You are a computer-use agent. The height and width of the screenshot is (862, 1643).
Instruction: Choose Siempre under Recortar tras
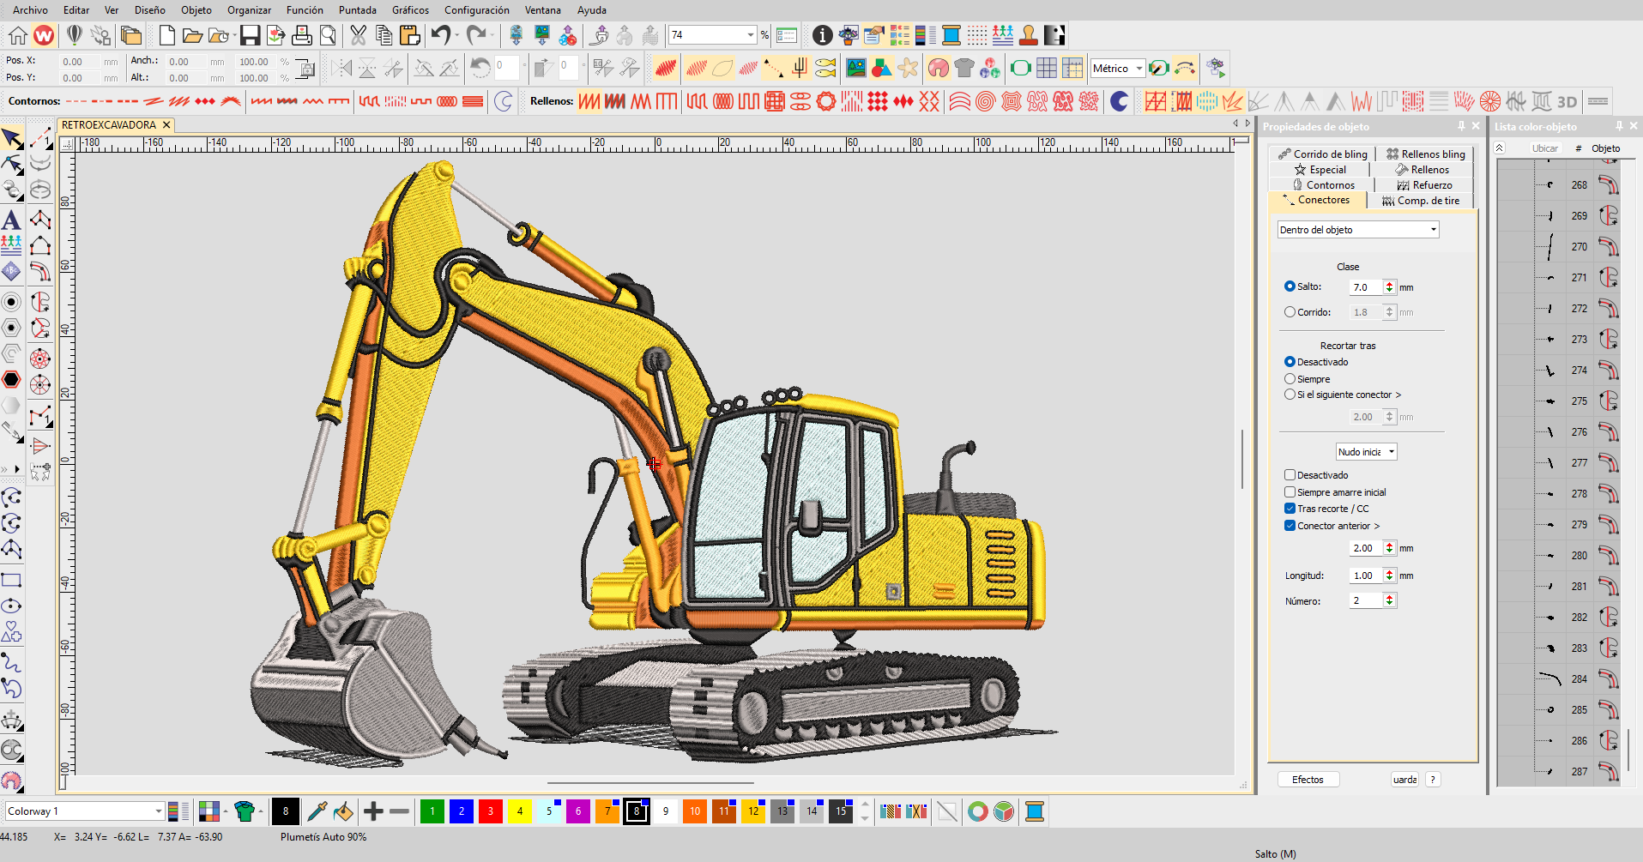tap(1290, 379)
